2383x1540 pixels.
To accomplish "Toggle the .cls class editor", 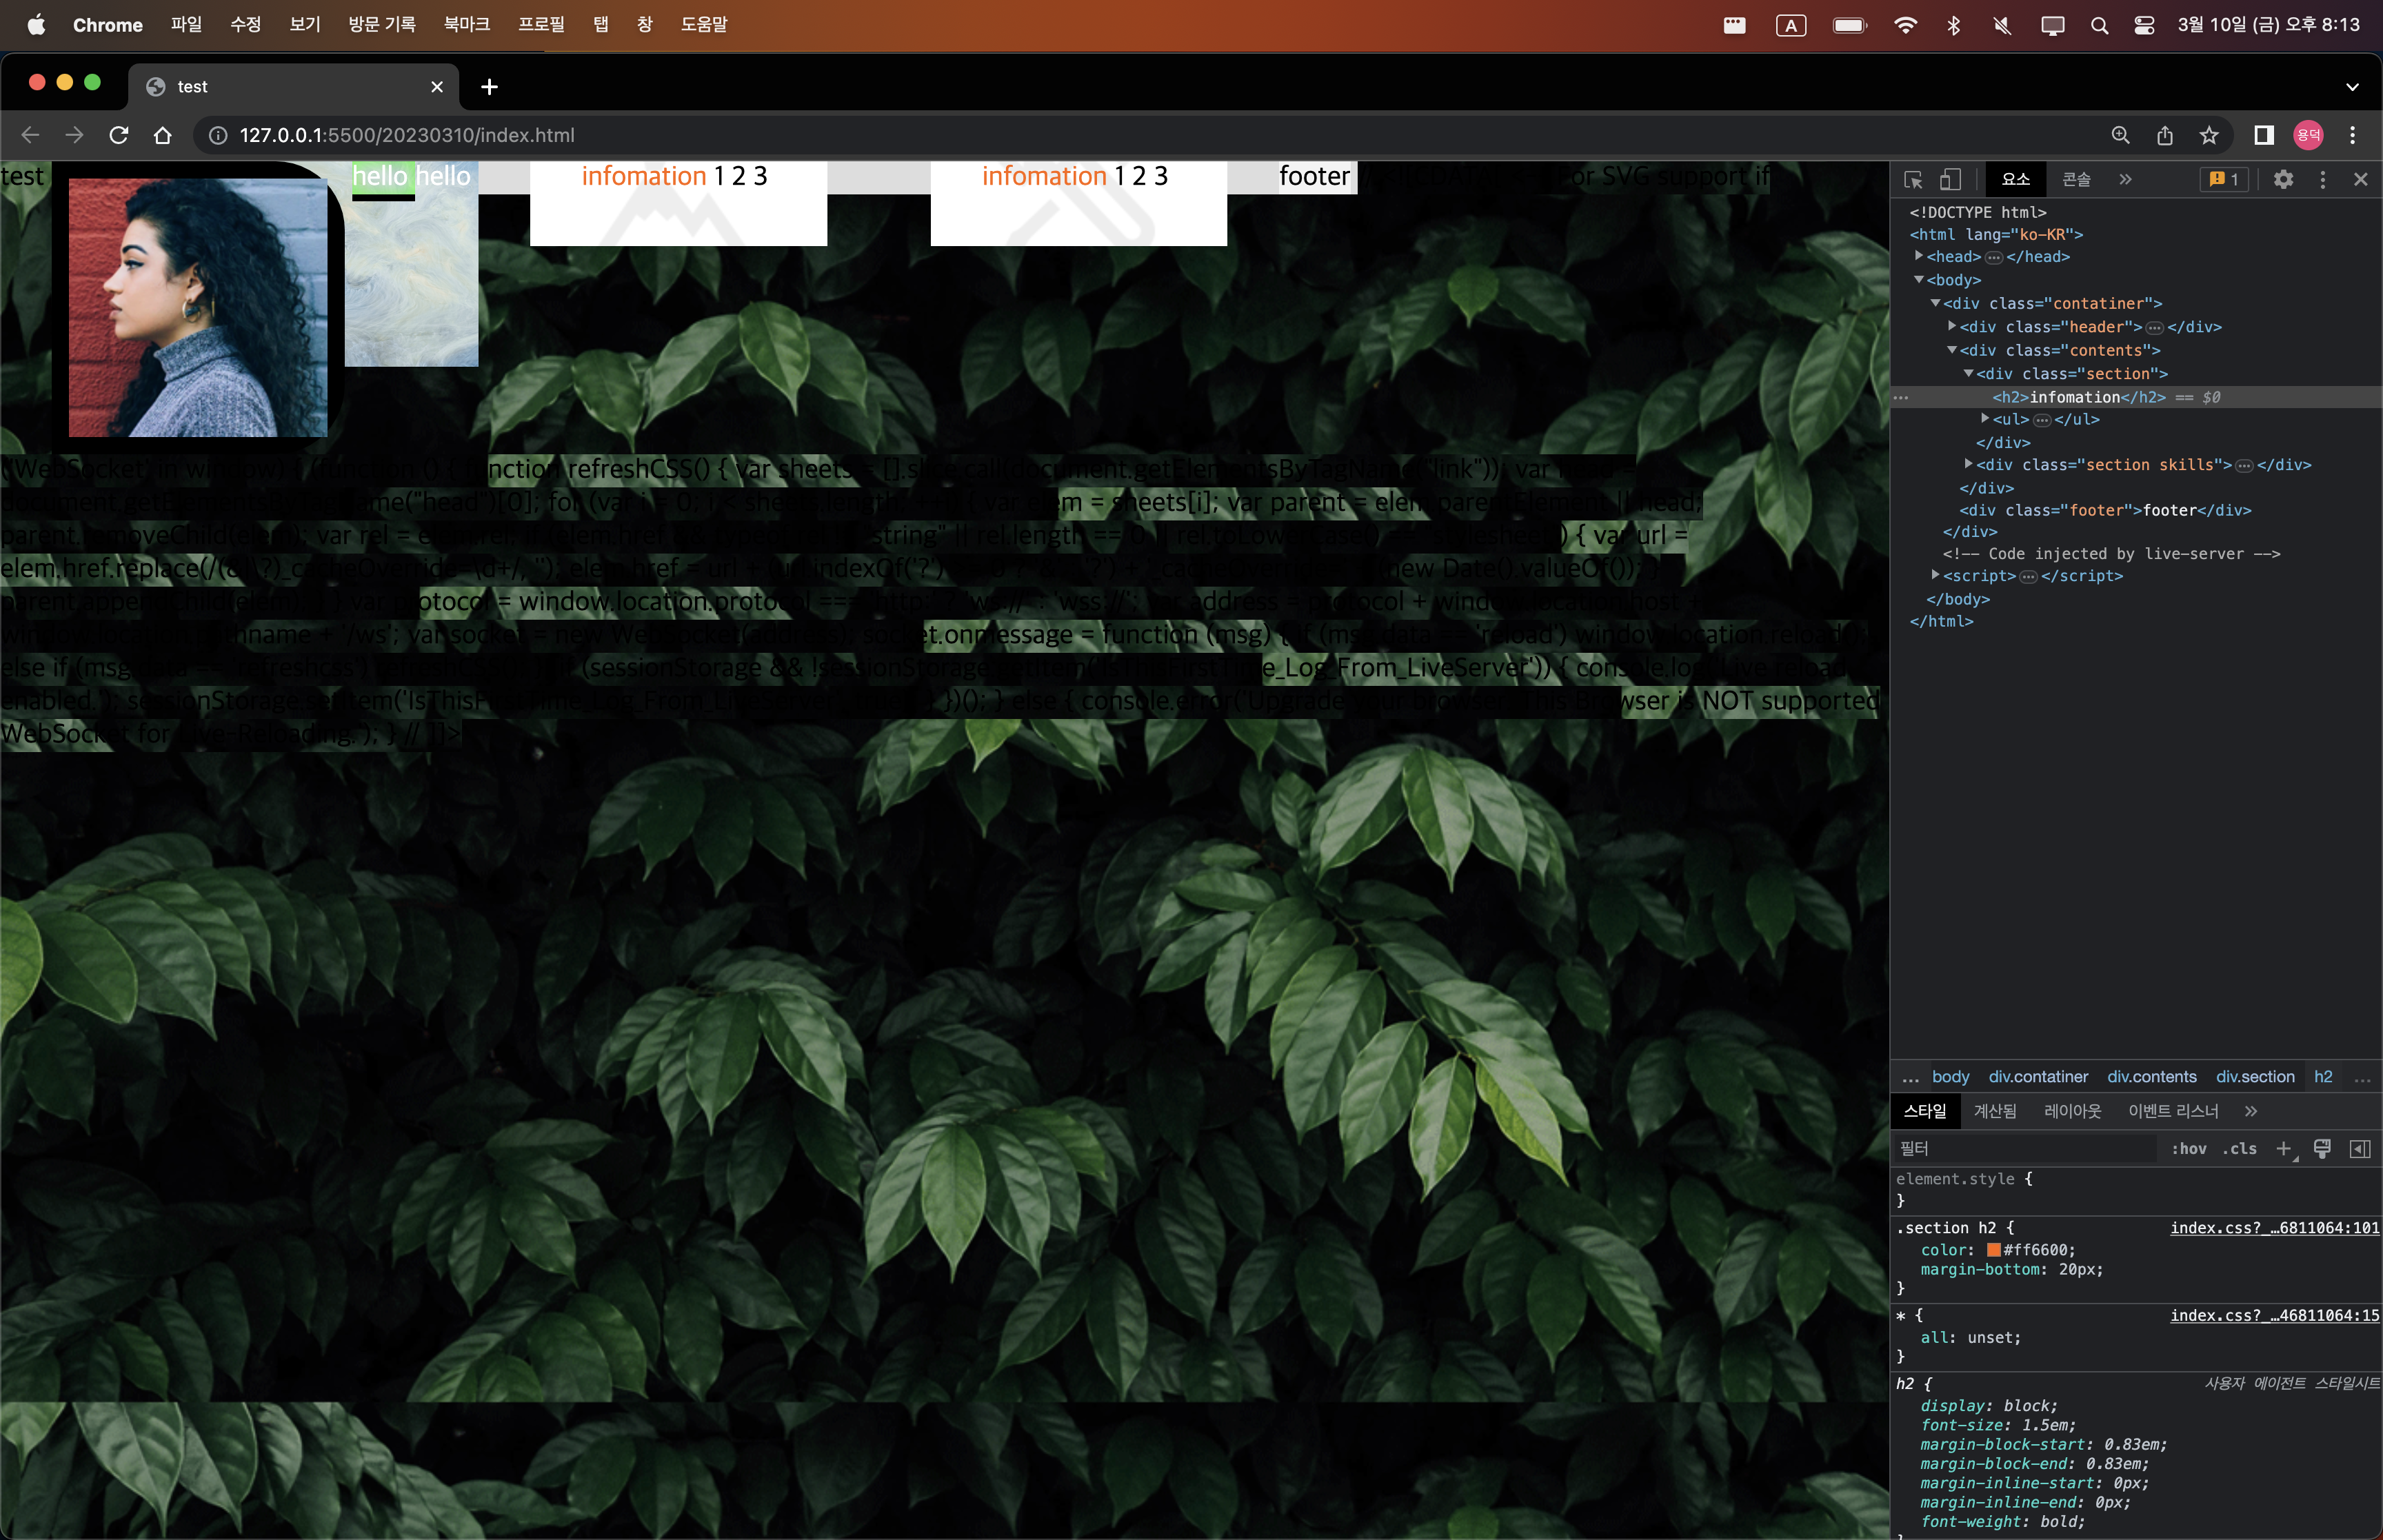I will coord(2239,1149).
